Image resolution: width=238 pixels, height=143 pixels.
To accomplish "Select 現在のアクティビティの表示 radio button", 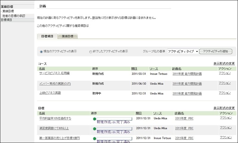I will coord(41,52).
